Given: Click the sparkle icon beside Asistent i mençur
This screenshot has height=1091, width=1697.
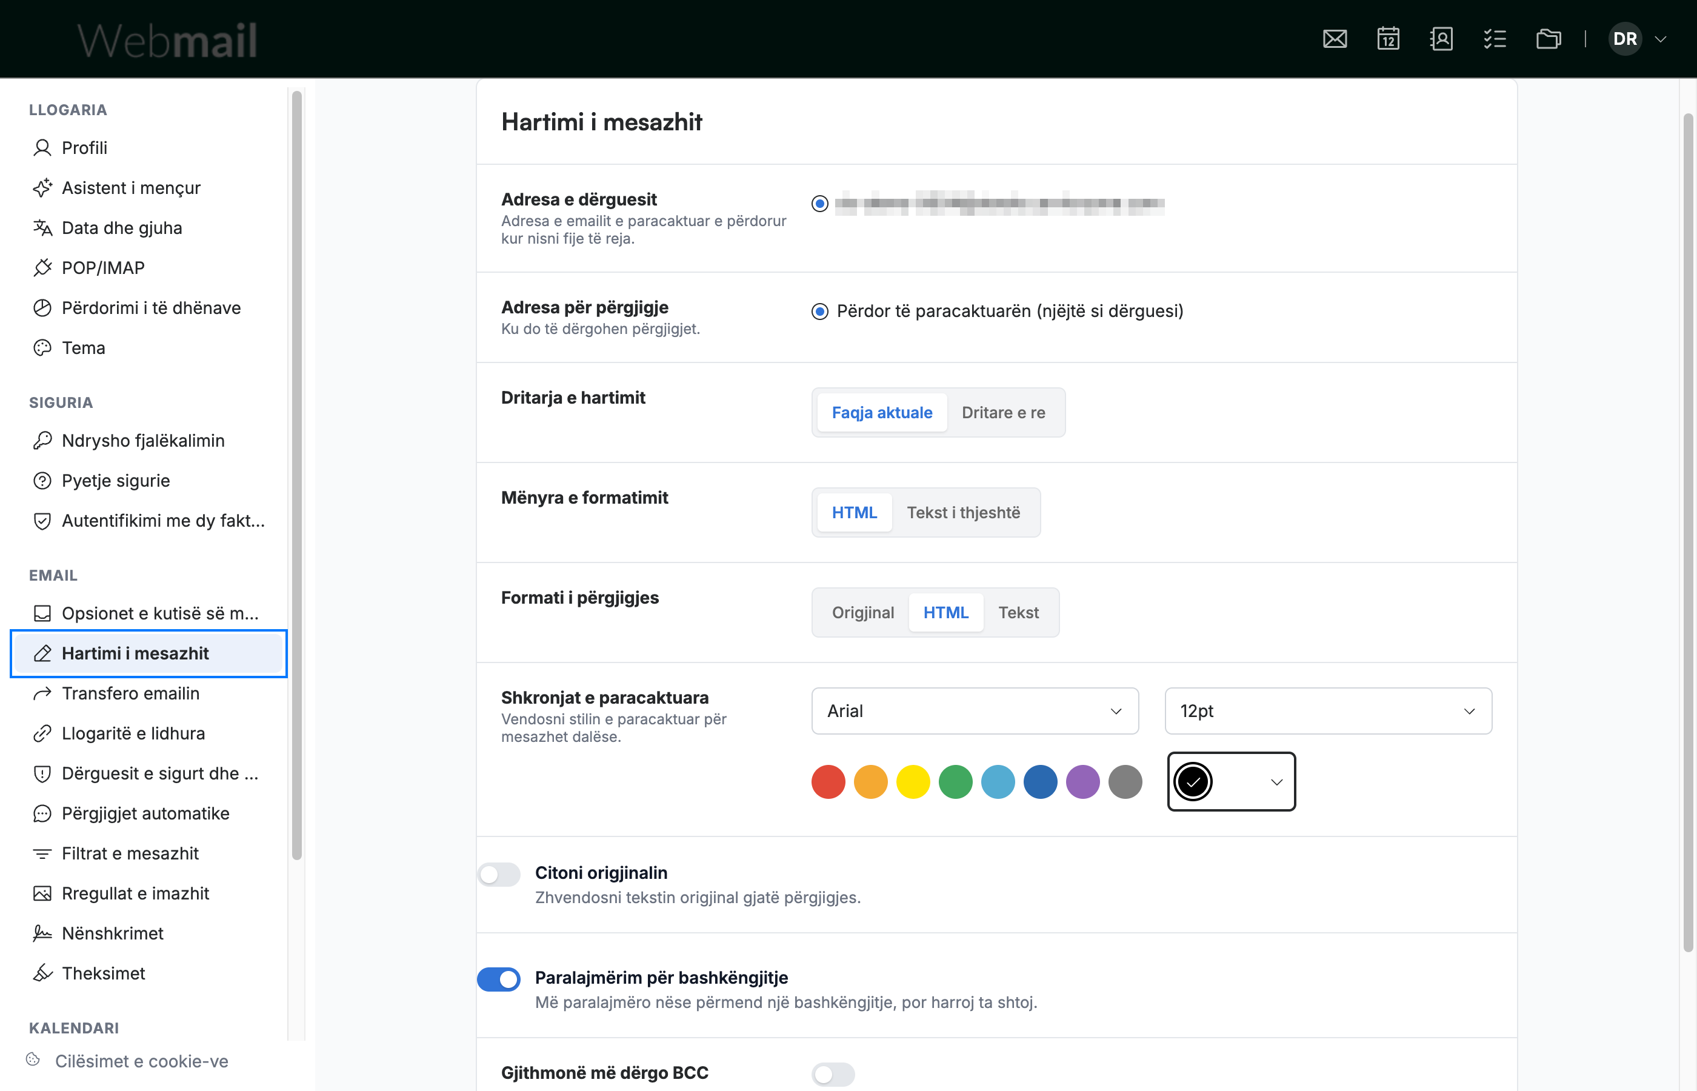Looking at the screenshot, I should pyautogui.click(x=42, y=188).
